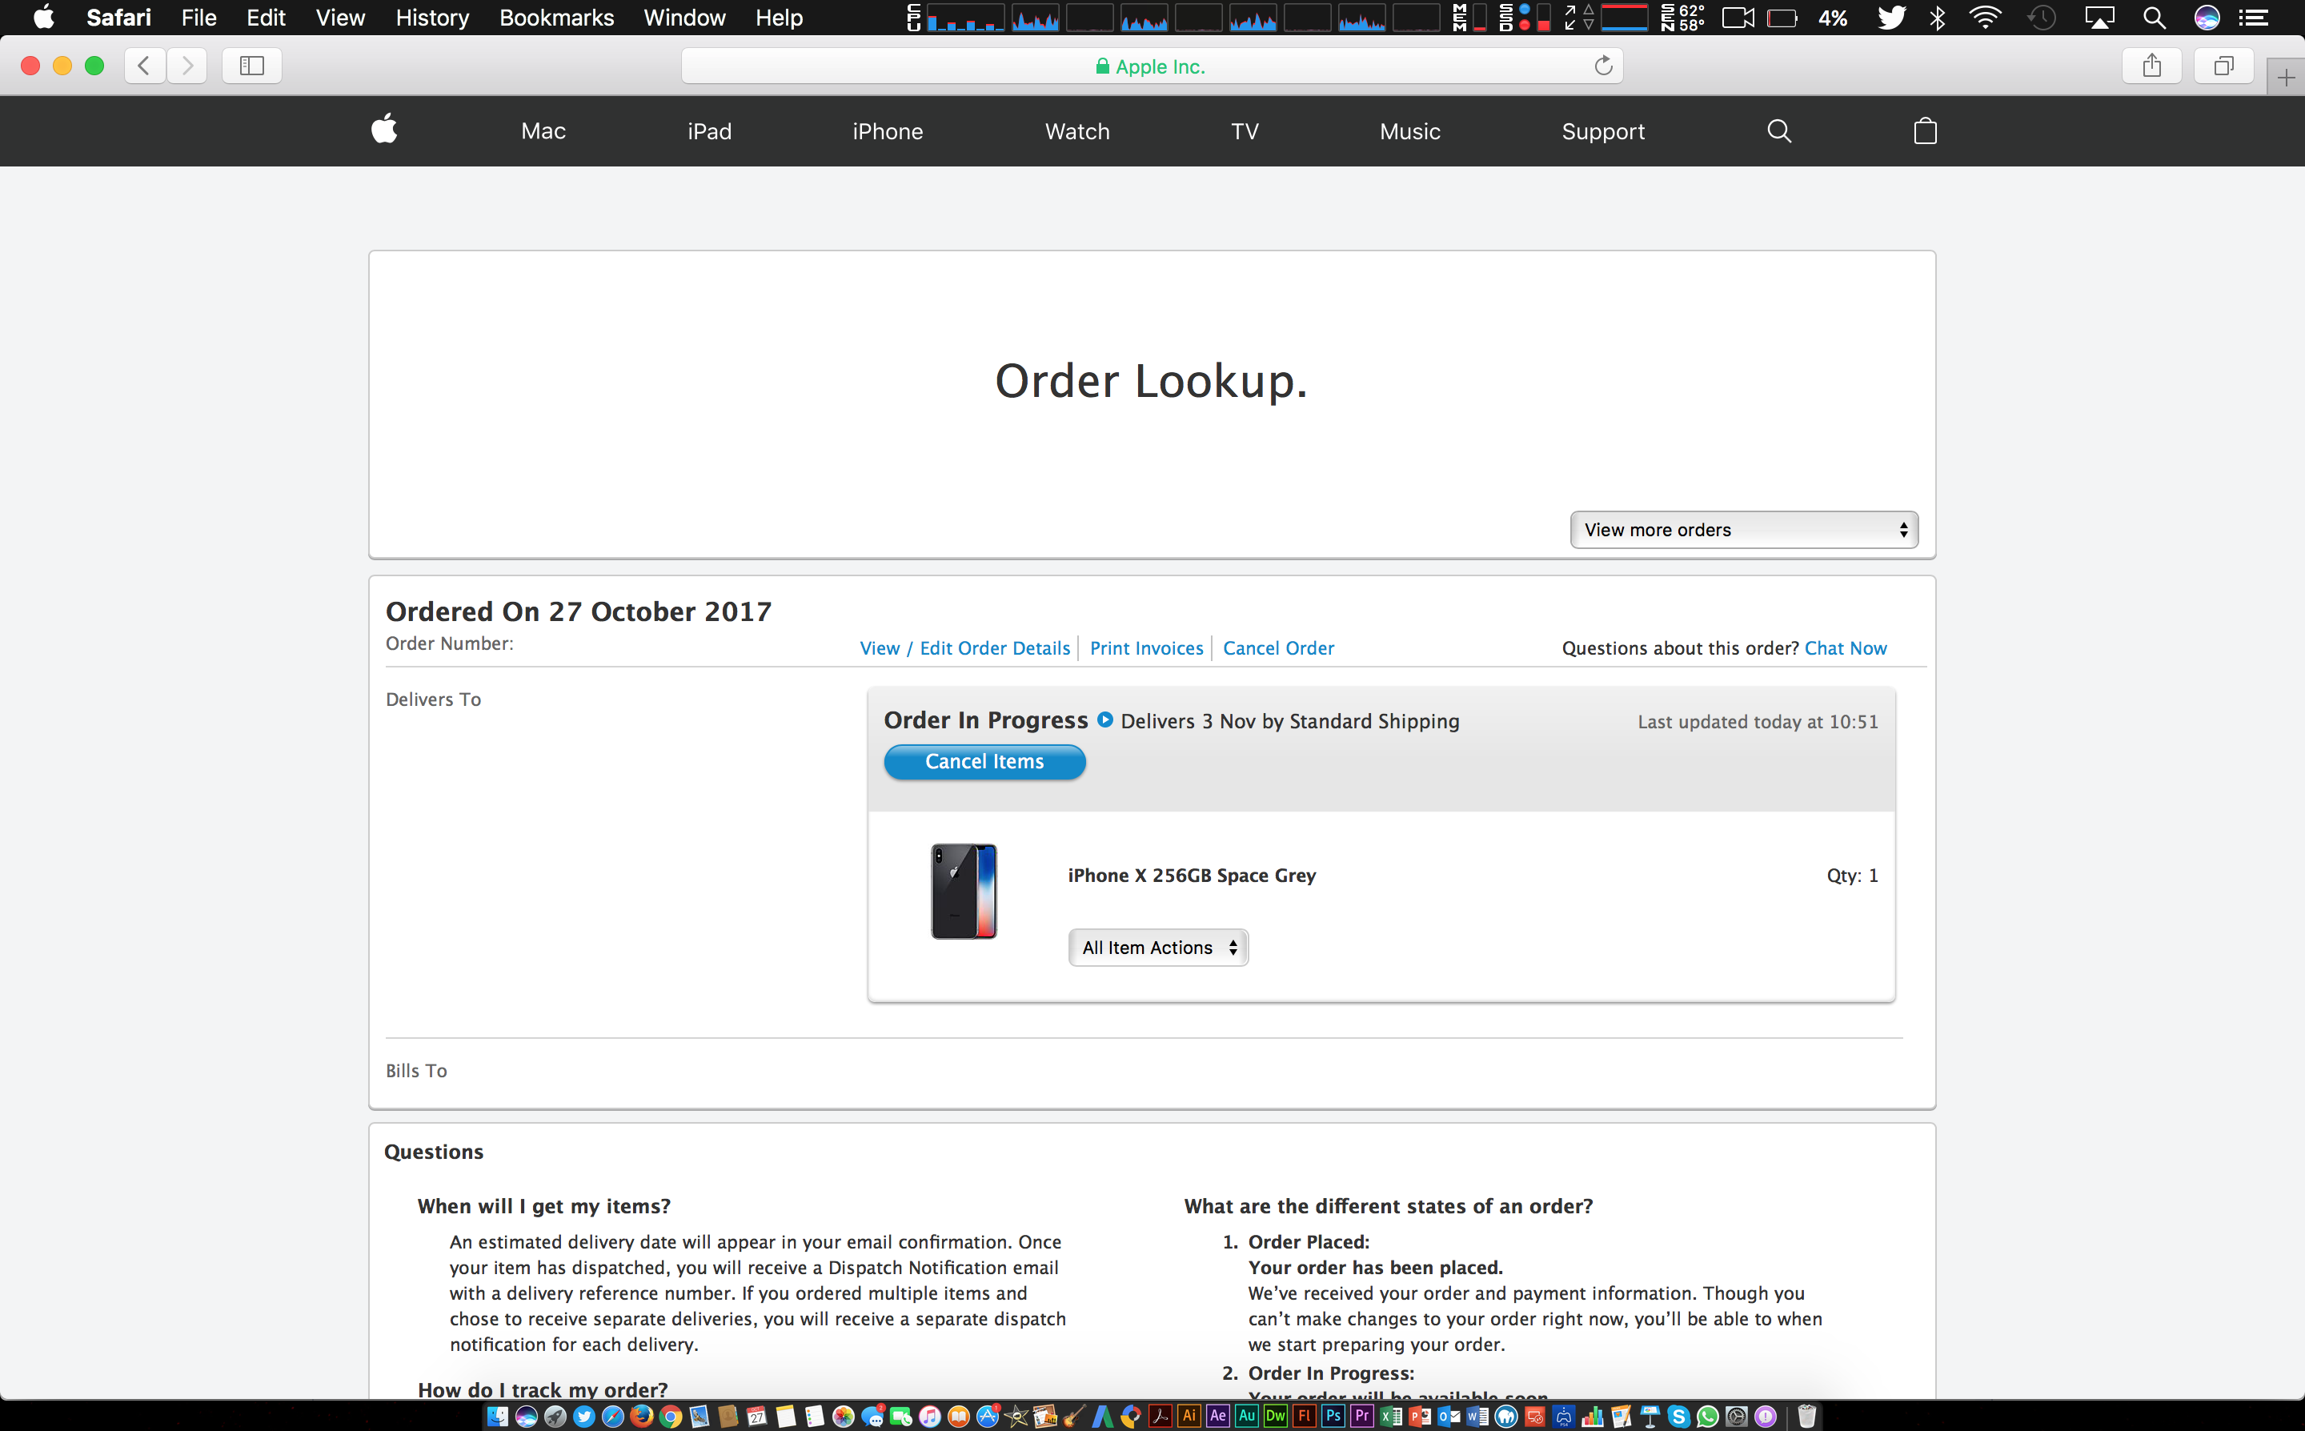The width and height of the screenshot is (2305, 1431).
Task: Go to Support in Apple navigation
Action: coord(1603,131)
